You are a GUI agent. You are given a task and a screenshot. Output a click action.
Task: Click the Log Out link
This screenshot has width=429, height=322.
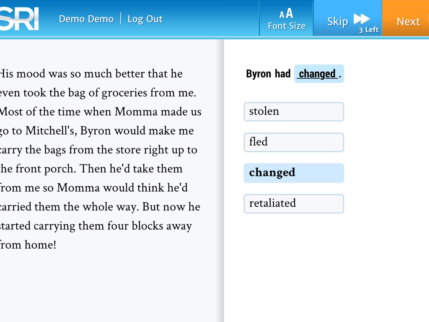coord(145,19)
